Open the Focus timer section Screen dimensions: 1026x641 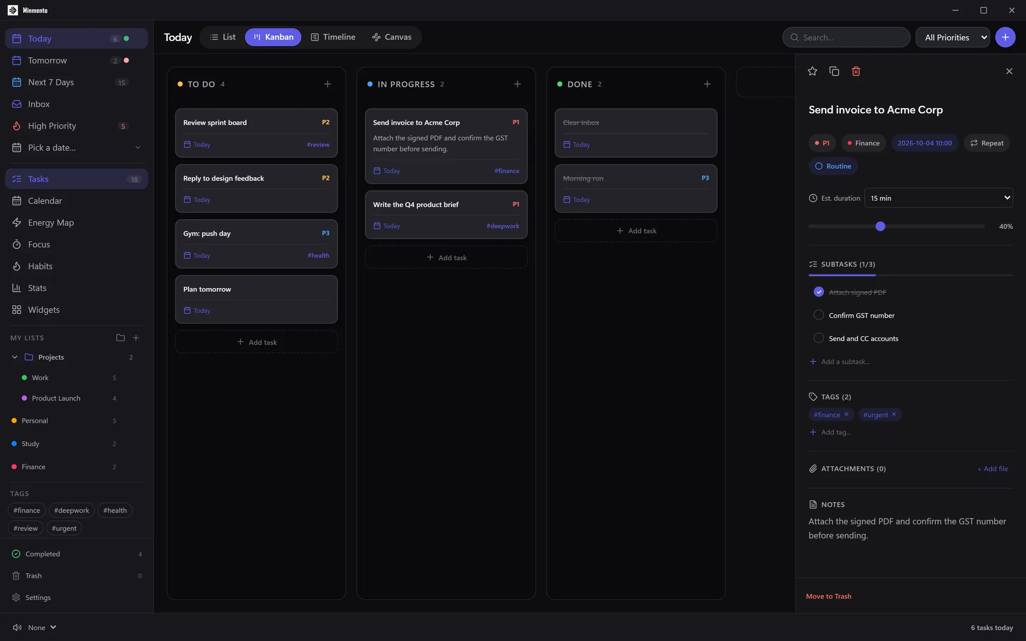click(76, 244)
